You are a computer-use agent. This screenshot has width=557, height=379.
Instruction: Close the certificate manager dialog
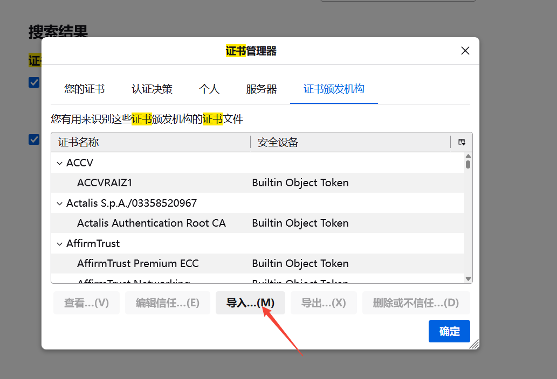click(x=465, y=51)
